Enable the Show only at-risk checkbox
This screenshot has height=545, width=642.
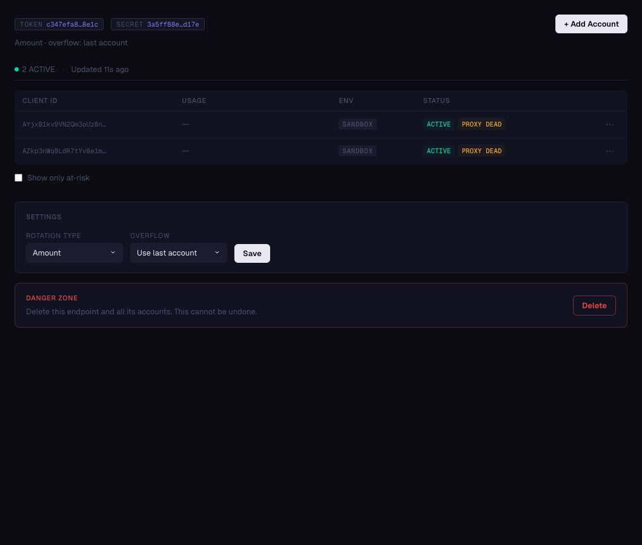tap(18, 177)
